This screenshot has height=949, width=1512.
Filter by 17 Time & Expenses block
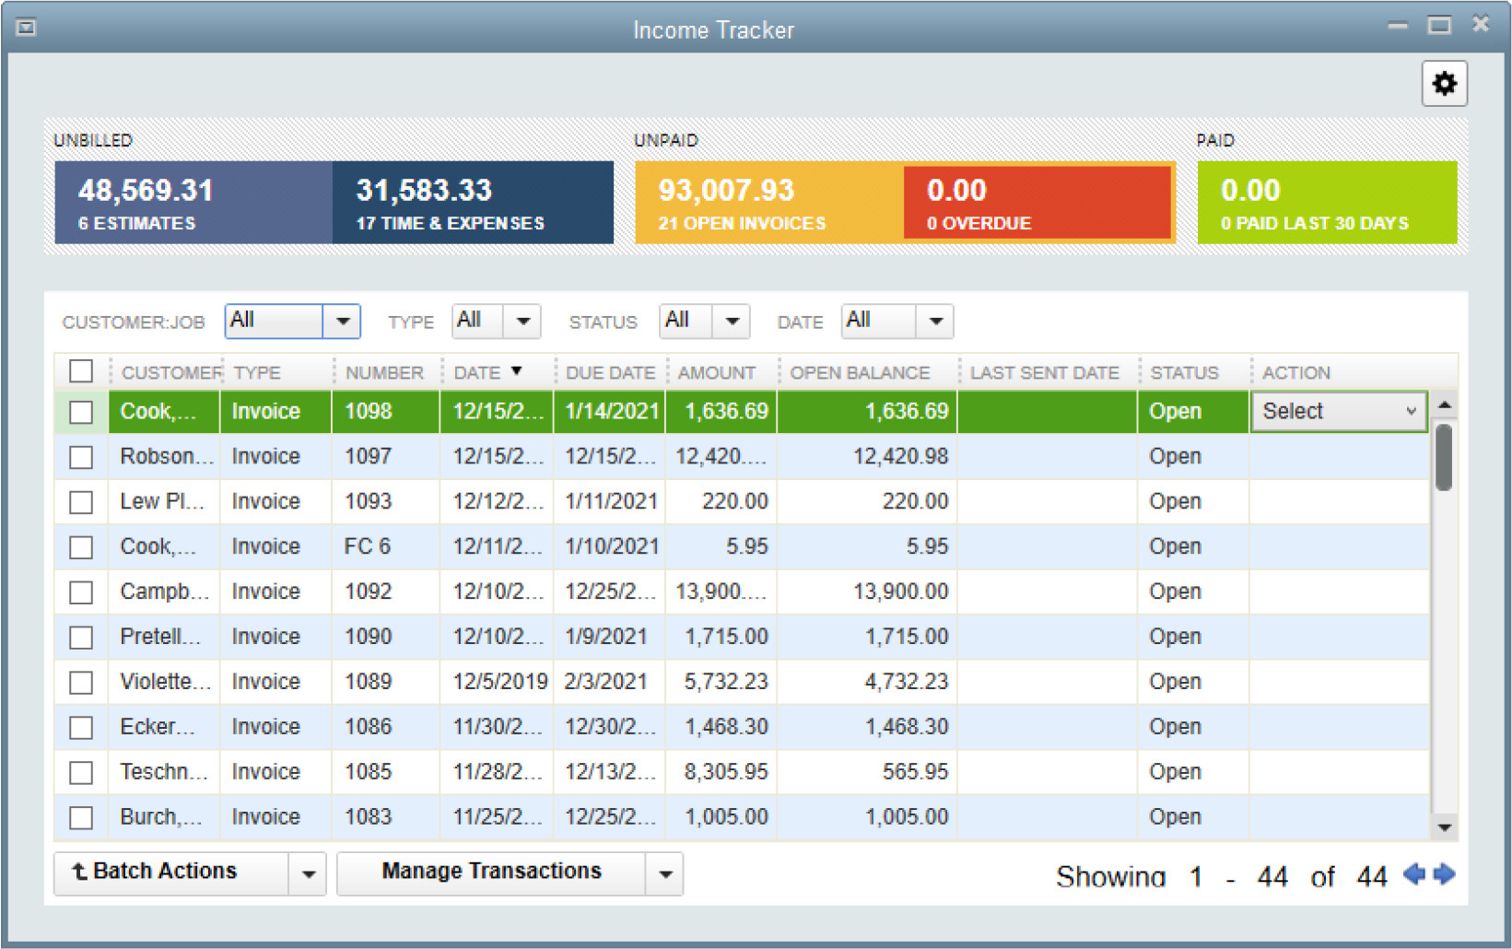point(473,203)
